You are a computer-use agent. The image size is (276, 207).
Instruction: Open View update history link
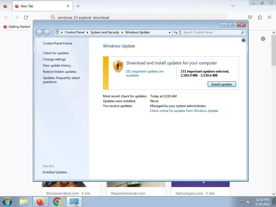57,65
